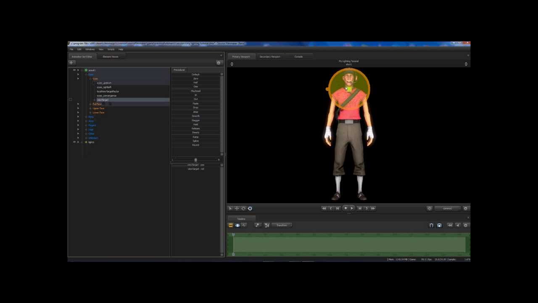
Task: Switch to clip editor timeline mode icon
Action: (x=230, y=225)
